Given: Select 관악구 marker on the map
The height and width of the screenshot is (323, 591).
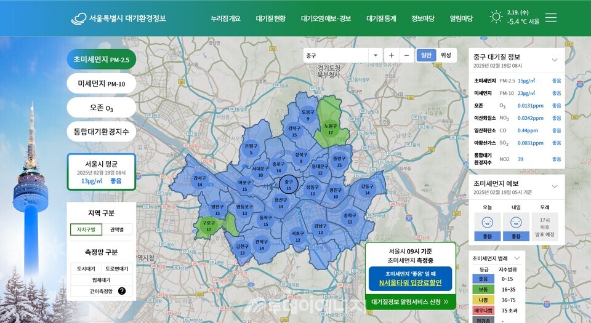Looking at the screenshot, I should point(261,245).
